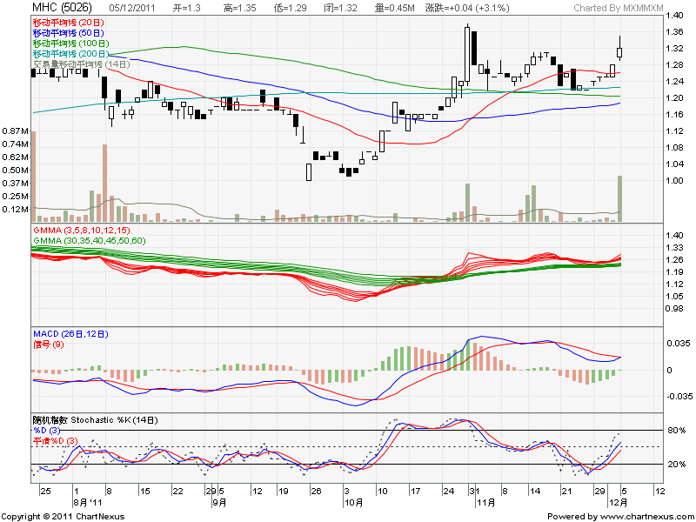Image resolution: width=696 pixels, height=522 pixels.
Task: Click the tallest volume bar near 12月
Action: 620,198
